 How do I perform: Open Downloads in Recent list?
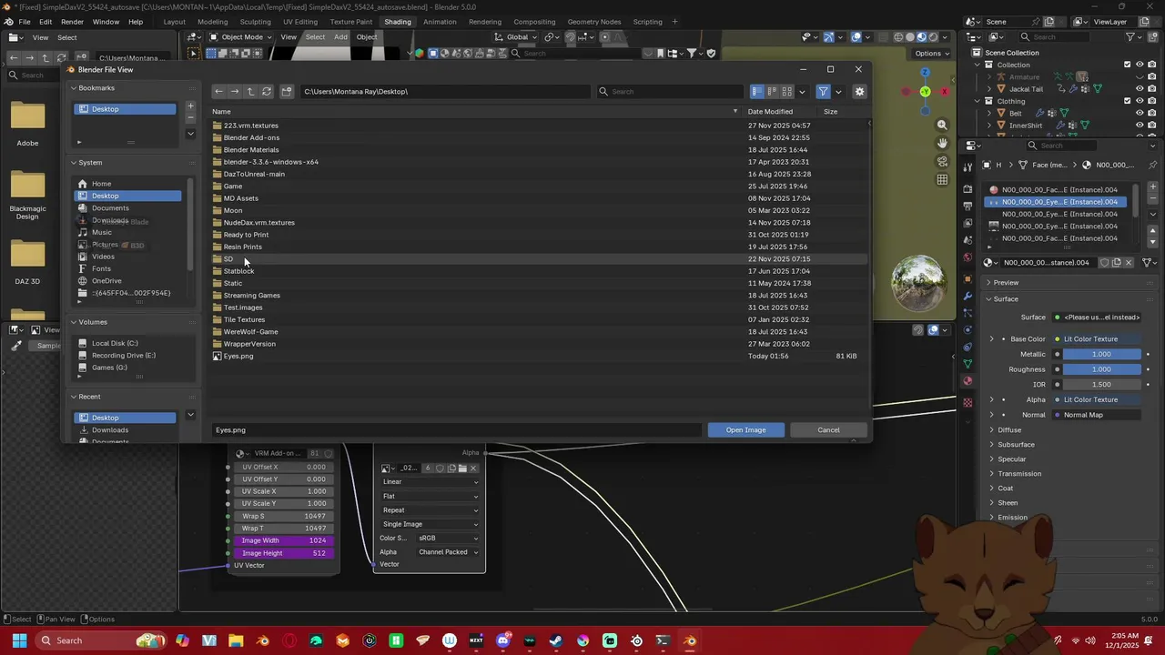pos(110,429)
